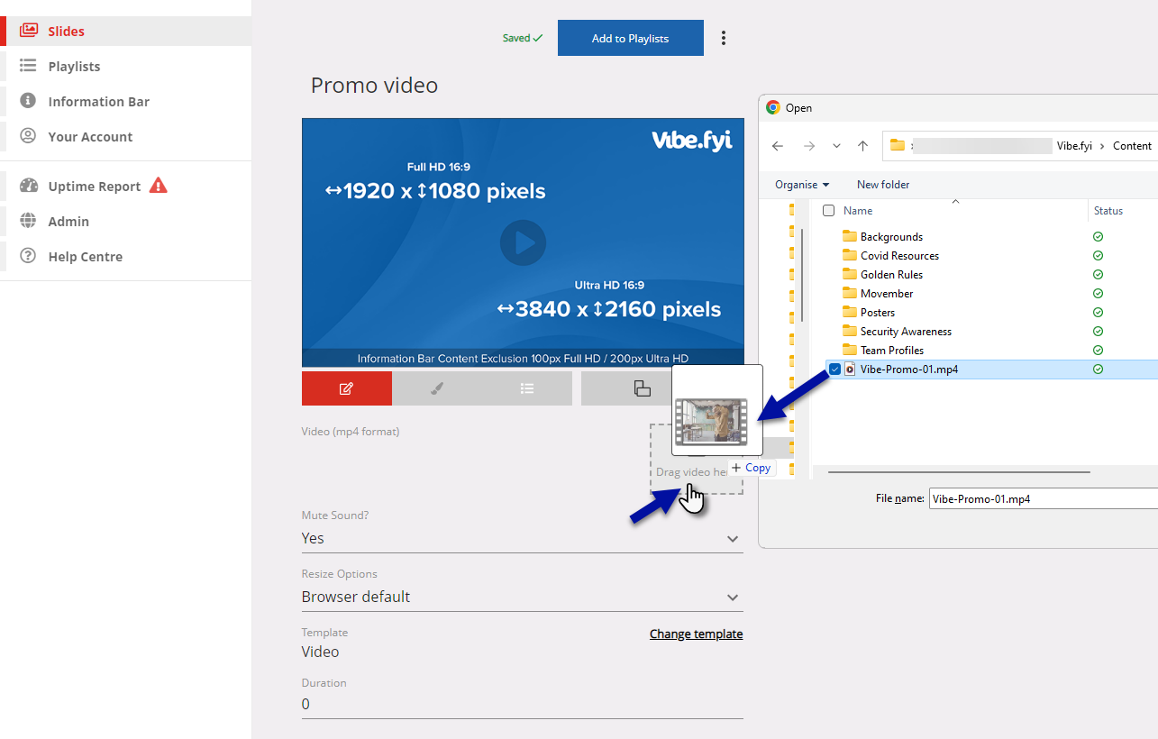Open the three-dot more options menu

coord(723,38)
